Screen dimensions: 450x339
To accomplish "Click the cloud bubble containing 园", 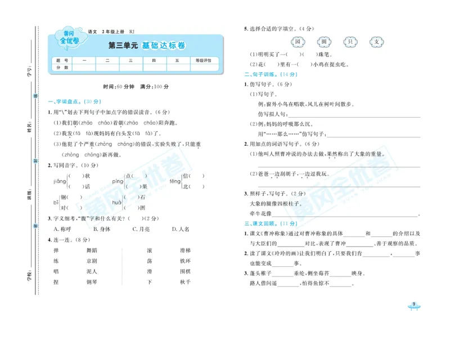I will [297, 42].
